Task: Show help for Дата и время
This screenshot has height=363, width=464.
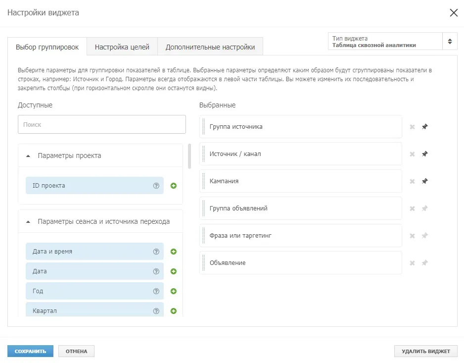Action: 156,252
